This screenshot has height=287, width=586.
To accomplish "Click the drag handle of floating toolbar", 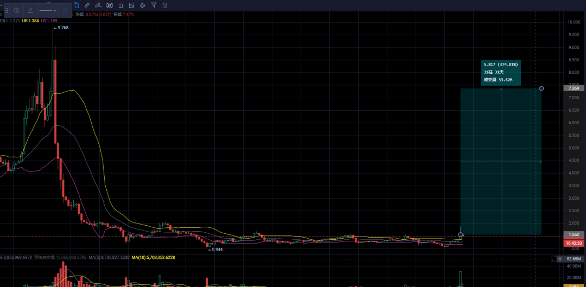I will 7,10.
